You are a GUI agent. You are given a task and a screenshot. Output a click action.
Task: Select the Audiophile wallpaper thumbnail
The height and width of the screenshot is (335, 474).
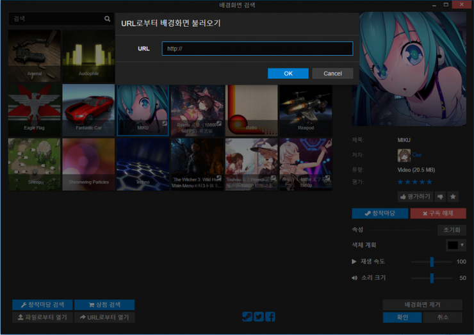click(88, 56)
